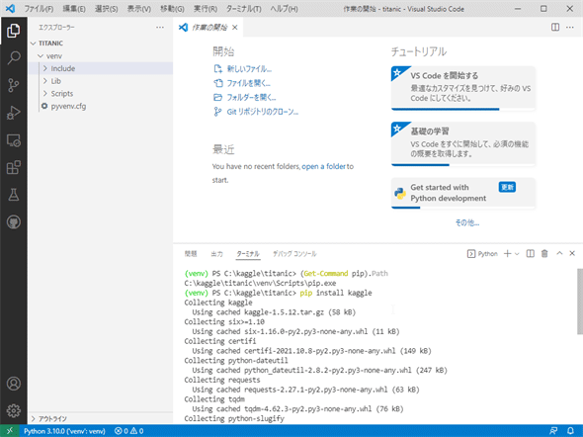This screenshot has width=583, height=437.
Task: Open Explorer views and more actions ellipsis
Action: [160, 27]
